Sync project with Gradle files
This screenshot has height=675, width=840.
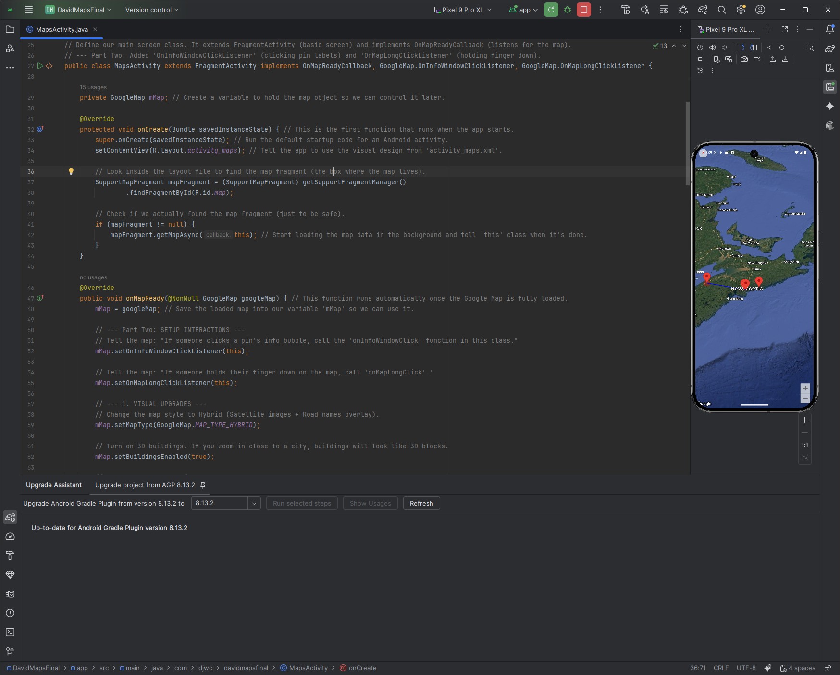(x=702, y=10)
